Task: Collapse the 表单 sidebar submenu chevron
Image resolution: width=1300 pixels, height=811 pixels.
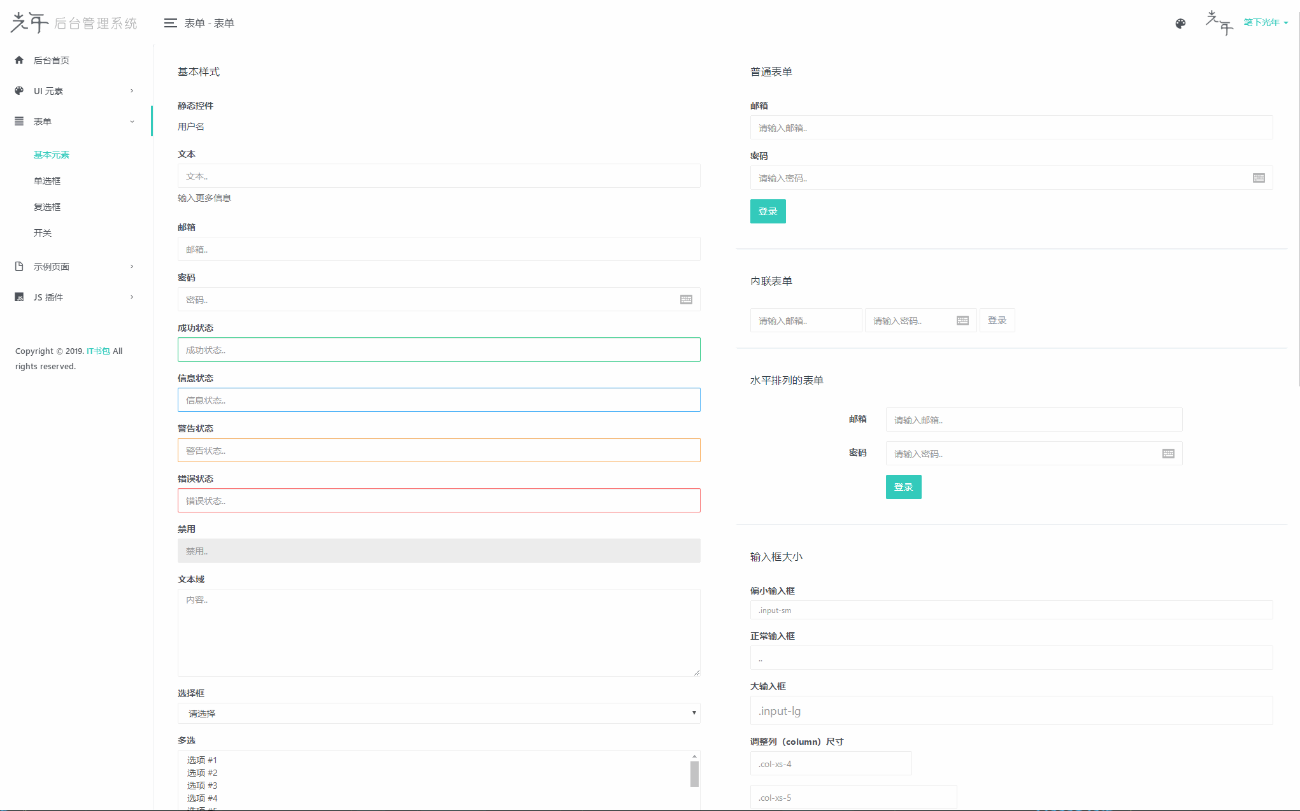Action: [132, 121]
